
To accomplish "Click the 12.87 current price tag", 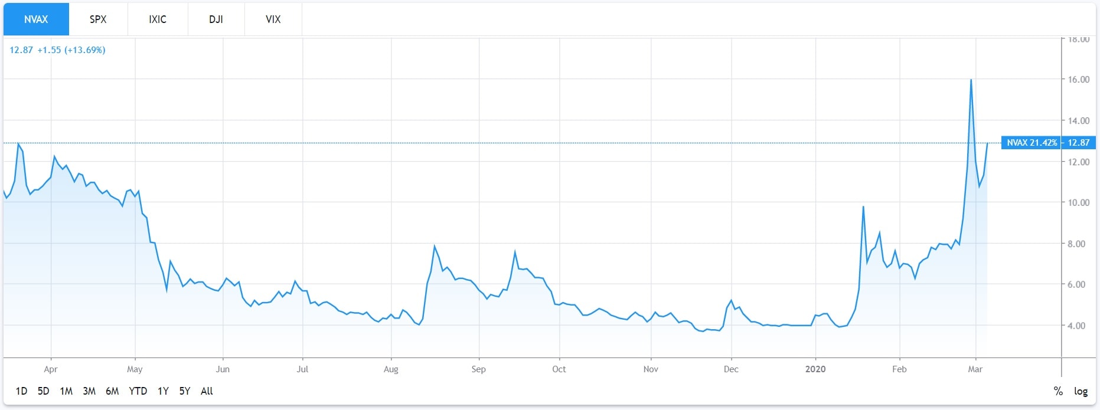I will click(x=1078, y=143).
